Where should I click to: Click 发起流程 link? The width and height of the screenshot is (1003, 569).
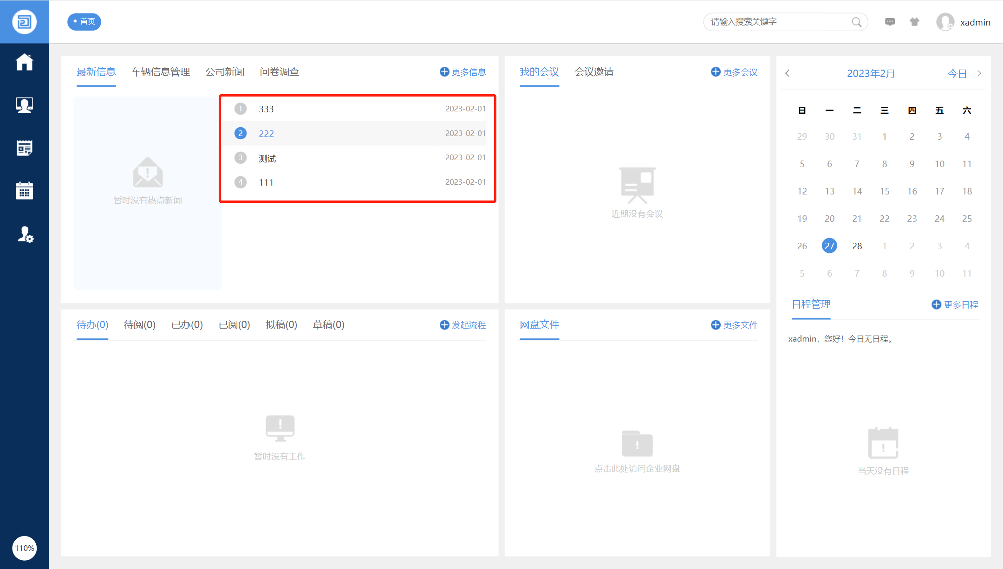[x=463, y=325]
